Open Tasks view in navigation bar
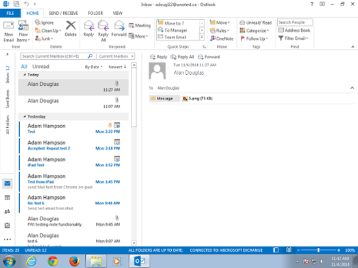The image size is (358, 268). [7, 225]
